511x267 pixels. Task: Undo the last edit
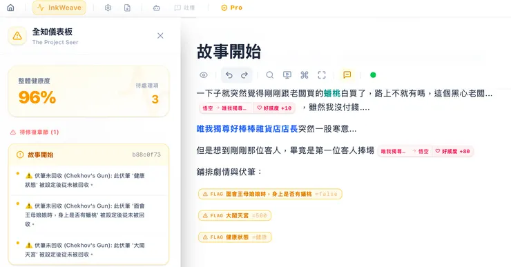pos(229,75)
